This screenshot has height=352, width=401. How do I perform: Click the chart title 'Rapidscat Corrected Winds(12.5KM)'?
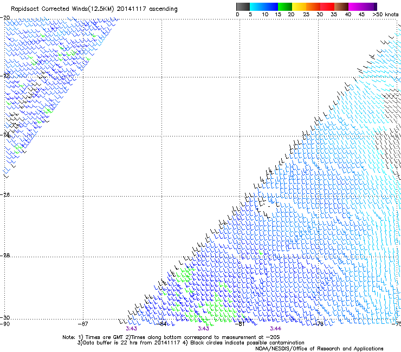click(62, 9)
